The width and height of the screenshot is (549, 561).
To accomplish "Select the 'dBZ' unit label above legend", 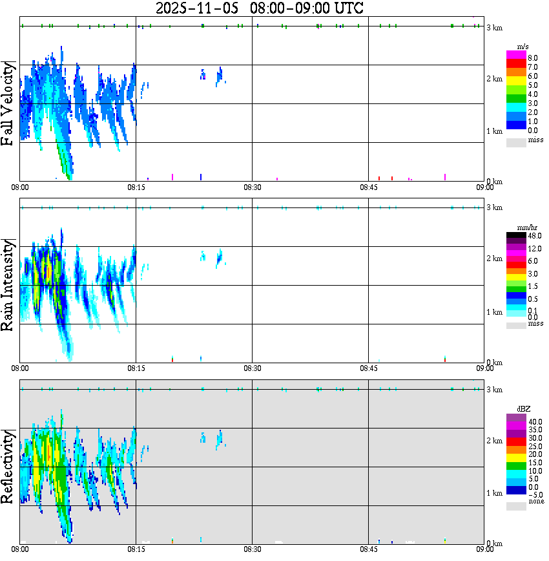I will tap(523, 410).
